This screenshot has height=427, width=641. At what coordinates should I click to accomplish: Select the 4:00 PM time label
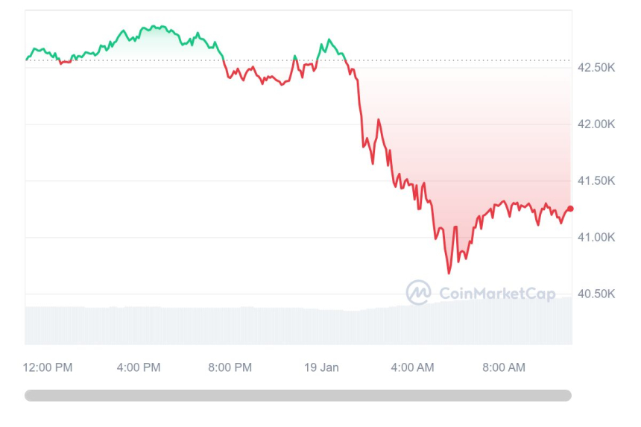click(x=139, y=367)
